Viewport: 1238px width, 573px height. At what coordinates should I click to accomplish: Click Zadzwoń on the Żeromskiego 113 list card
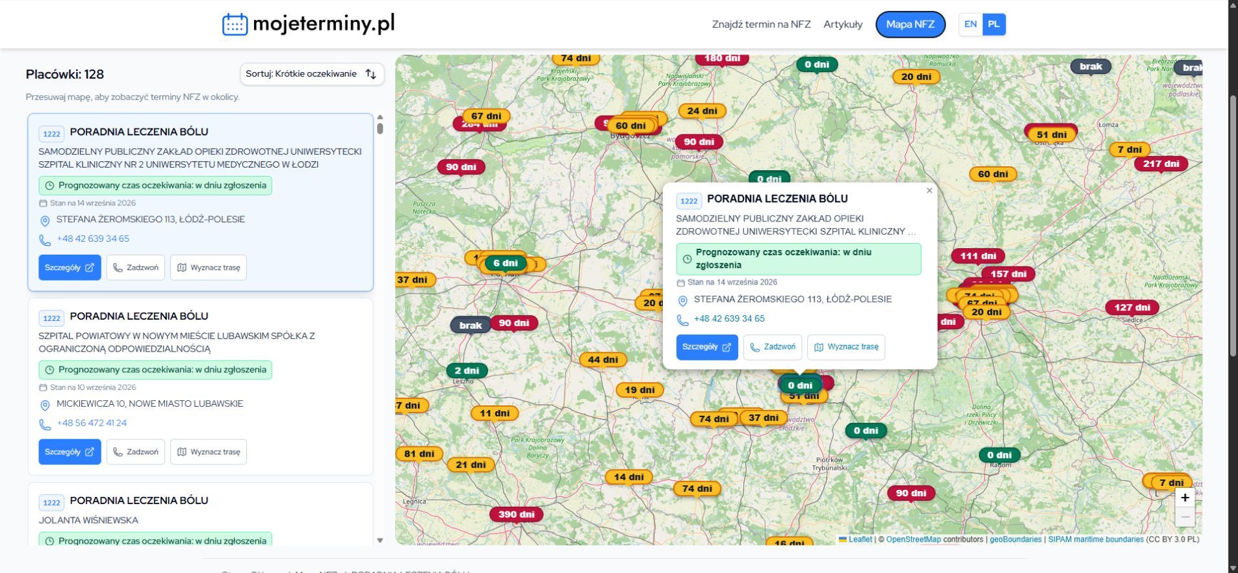[136, 268]
